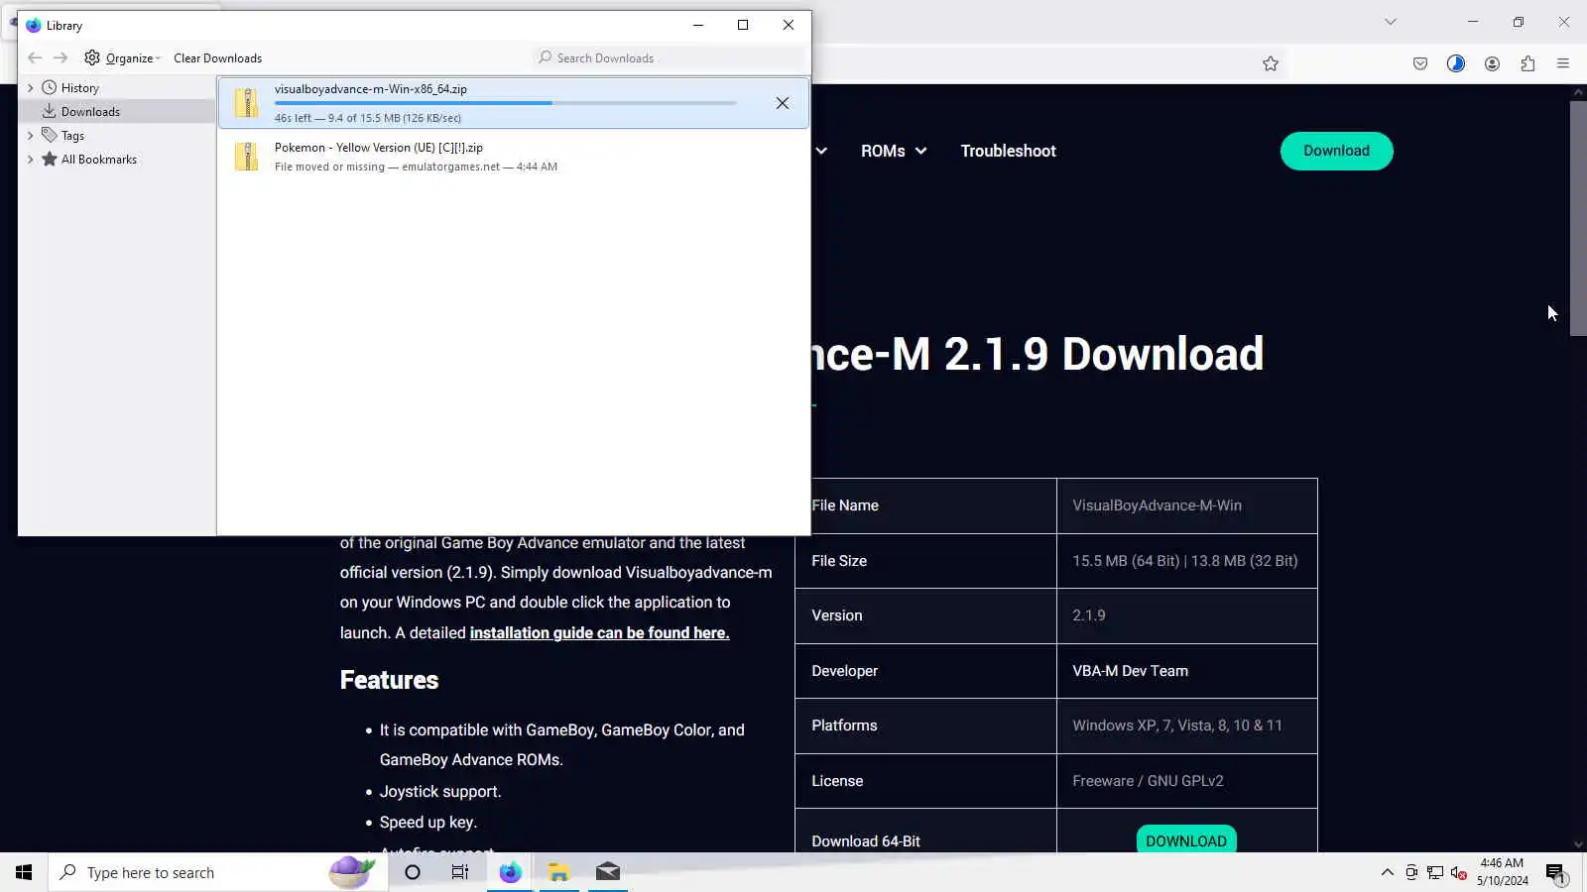The image size is (1587, 892).
Task: Focus the Search Downloads field
Action: [670, 57]
